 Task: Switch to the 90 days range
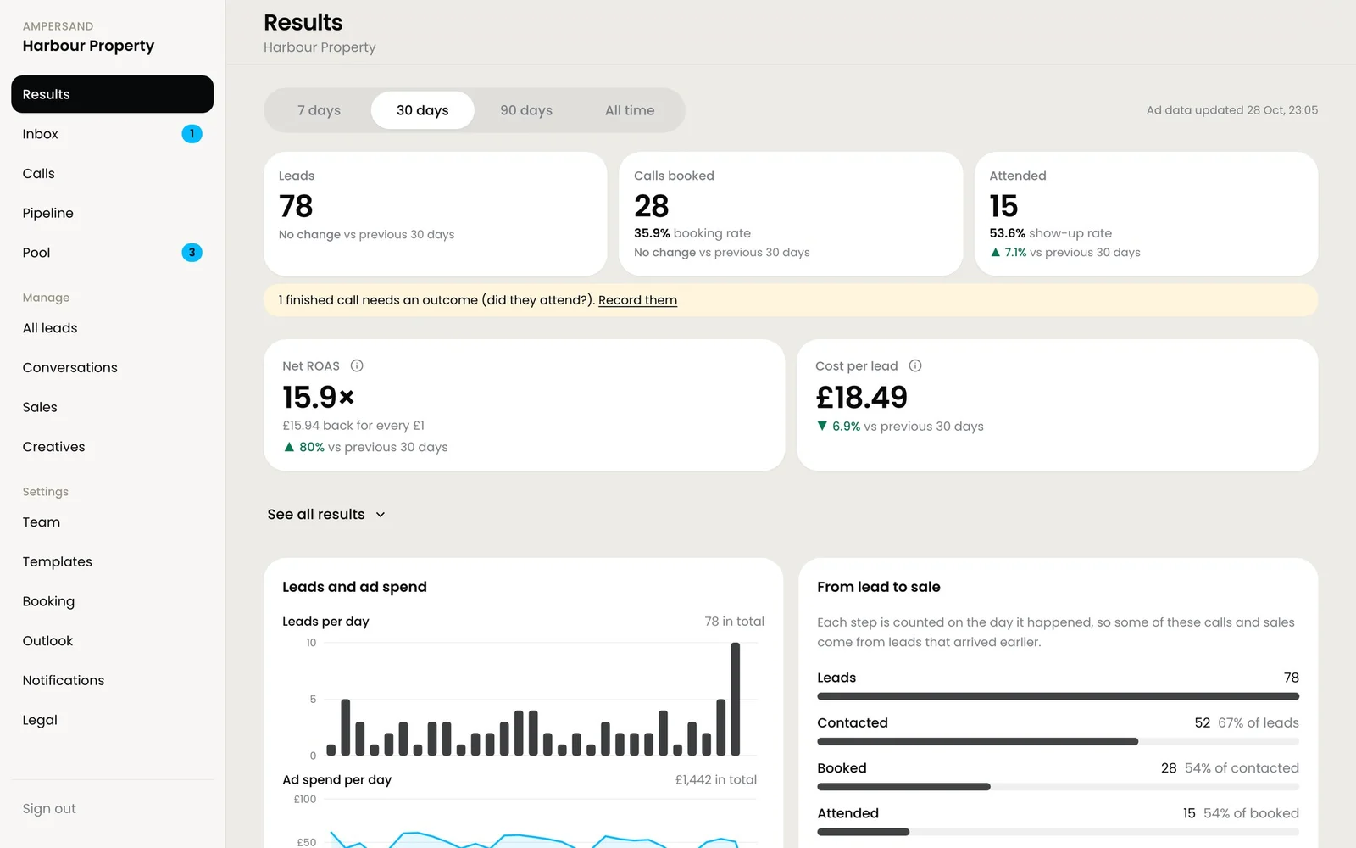(526, 110)
